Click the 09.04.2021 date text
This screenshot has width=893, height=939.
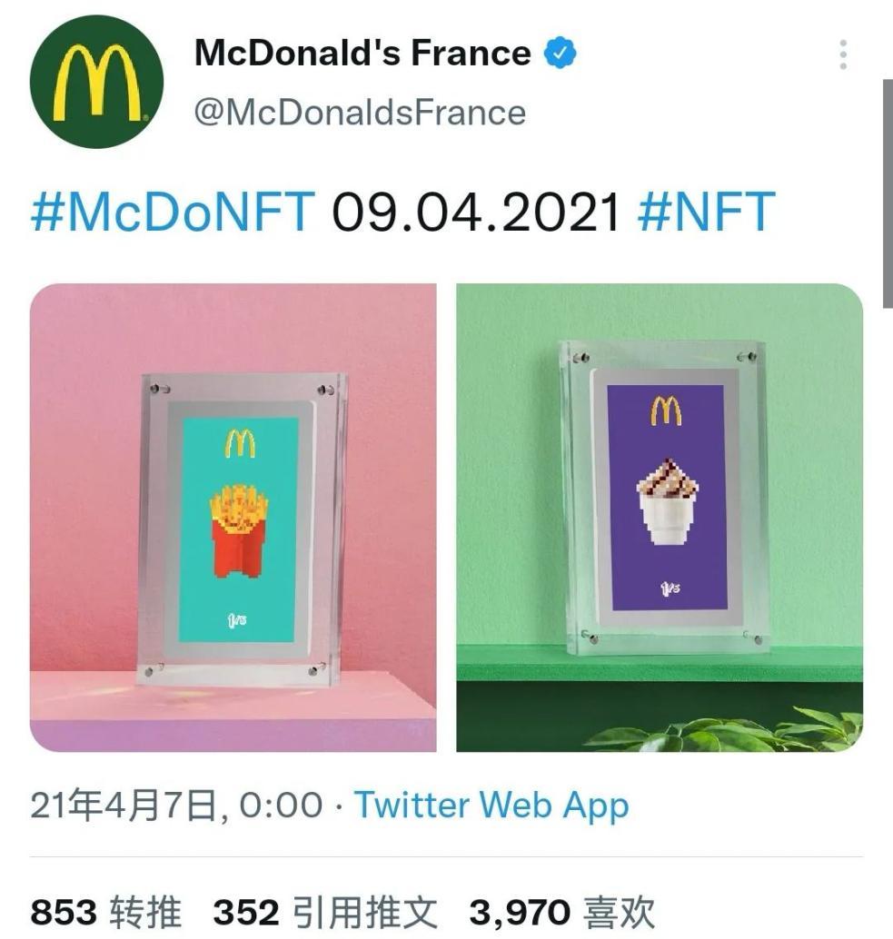476,212
